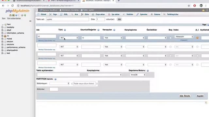Image resolution: width=209 pixels, height=117 pixels.
Task: Go back with the browser back arrow
Action: pos(3,6)
